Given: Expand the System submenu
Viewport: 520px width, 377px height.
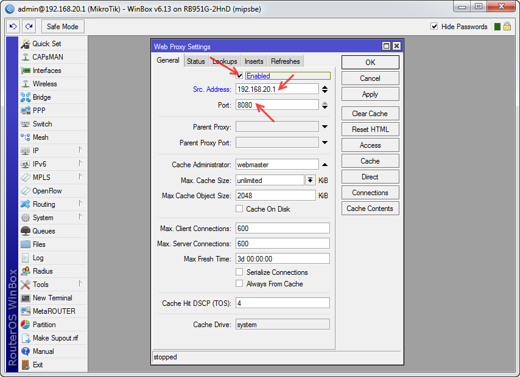Looking at the screenshot, I should coord(80,216).
